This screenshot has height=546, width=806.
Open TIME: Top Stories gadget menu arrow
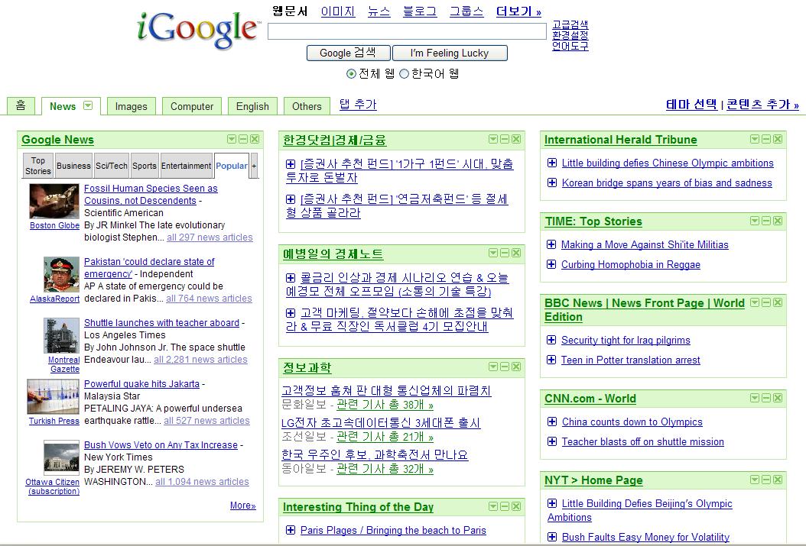coord(755,221)
